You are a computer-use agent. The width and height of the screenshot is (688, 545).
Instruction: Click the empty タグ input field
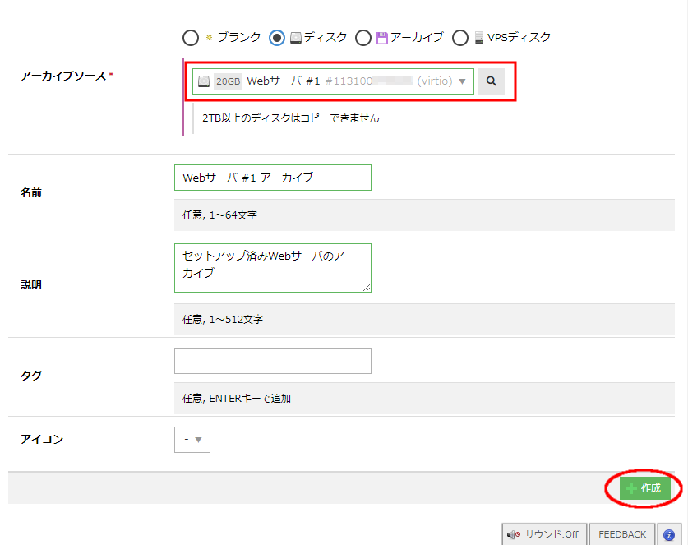pyautogui.click(x=272, y=361)
